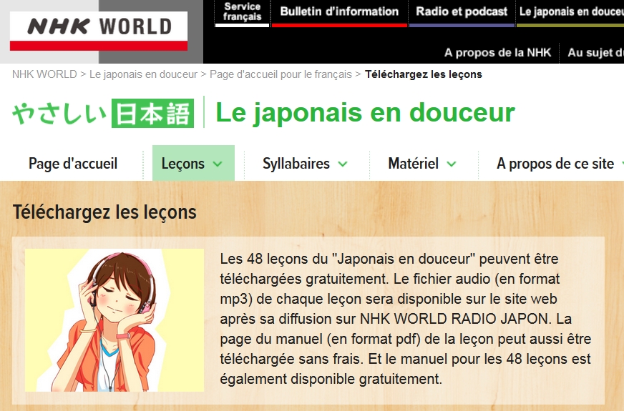Select Le japonais en douceur top tab
This screenshot has width=624, height=411.
pyautogui.click(x=570, y=12)
